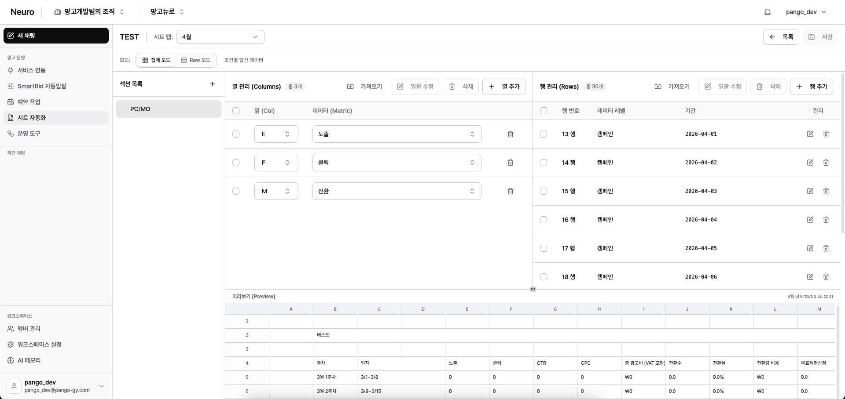This screenshot has width=845, height=399.
Task: Click 열 추가 button
Action: coord(504,87)
